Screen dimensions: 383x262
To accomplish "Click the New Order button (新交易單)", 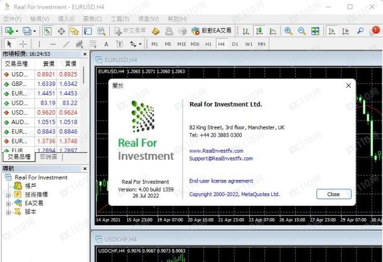I will [x=130, y=31].
